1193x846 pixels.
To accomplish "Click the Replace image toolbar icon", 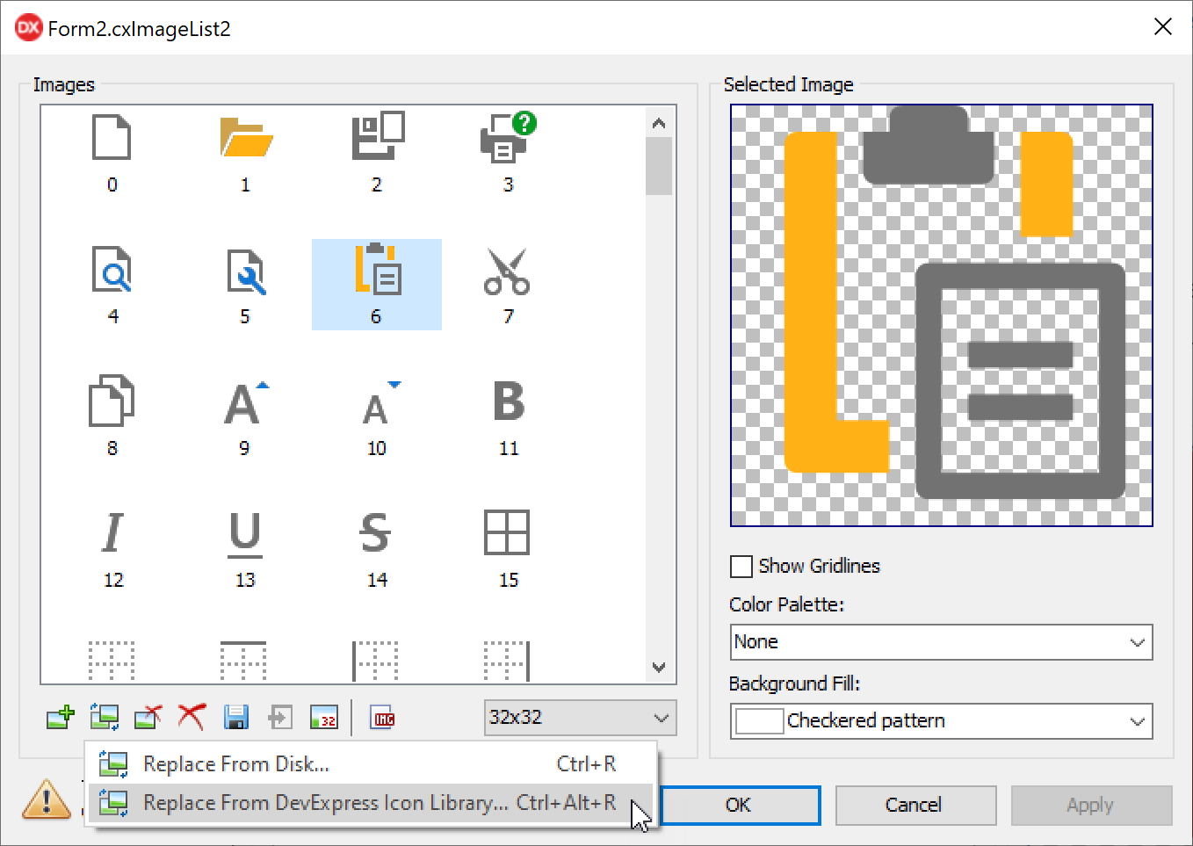I will tap(105, 718).
